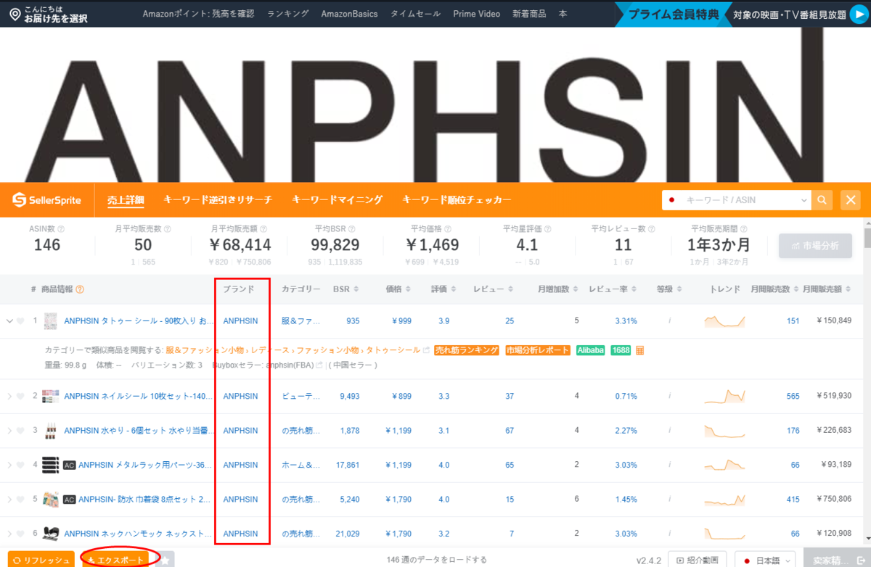This screenshot has width=871, height=567.
Task: Expand details of row 3 水やり
Action: click(9, 431)
